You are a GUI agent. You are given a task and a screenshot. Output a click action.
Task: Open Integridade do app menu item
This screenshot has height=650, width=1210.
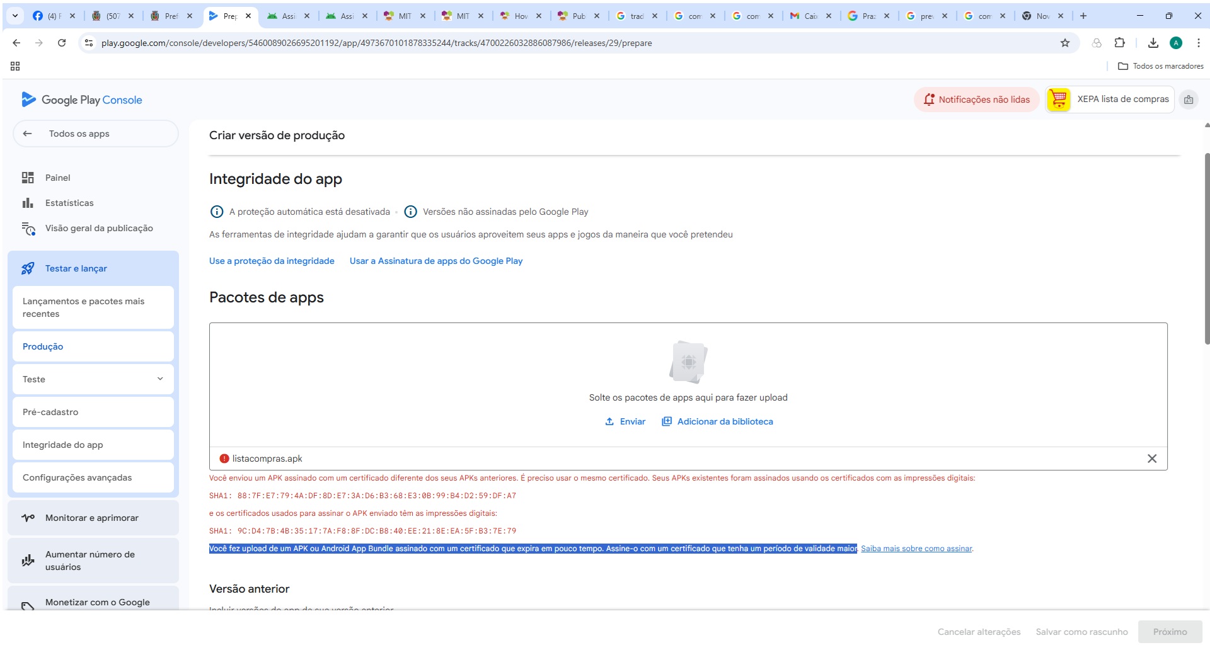pyautogui.click(x=63, y=445)
